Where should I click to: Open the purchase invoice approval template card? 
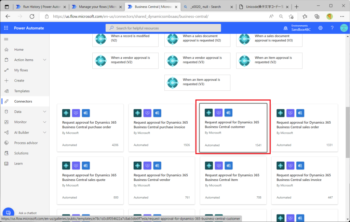[x=162, y=128]
